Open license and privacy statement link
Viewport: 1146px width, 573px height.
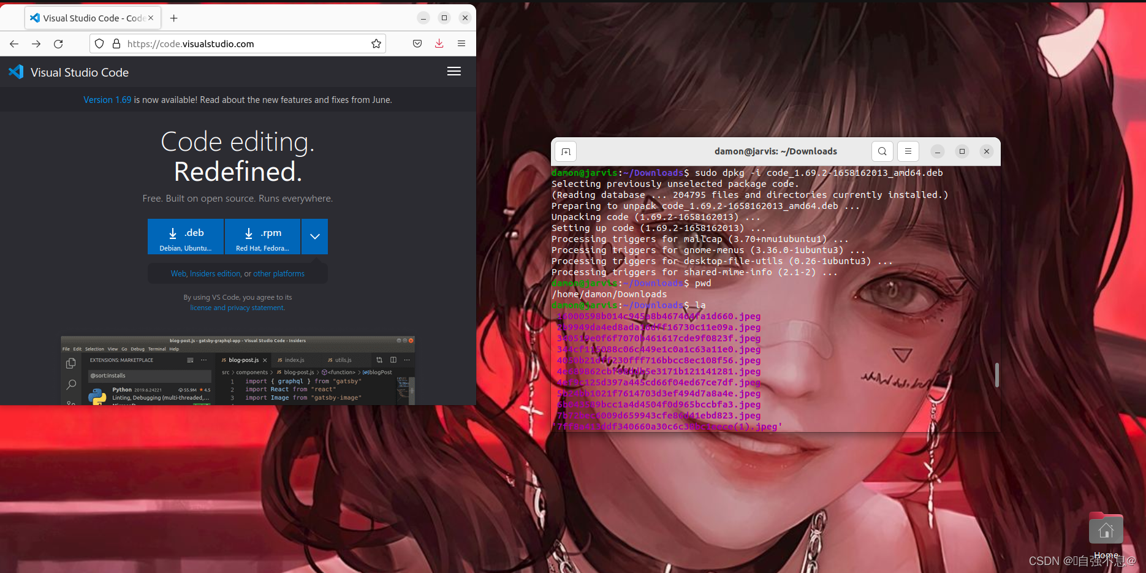tap(238, 308)
